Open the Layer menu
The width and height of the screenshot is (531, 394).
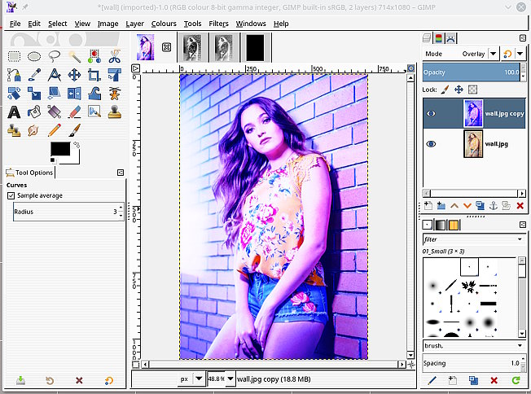click(x=134, y=24)
